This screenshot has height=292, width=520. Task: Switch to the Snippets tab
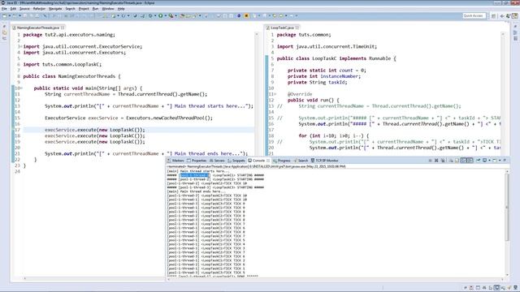236,161
